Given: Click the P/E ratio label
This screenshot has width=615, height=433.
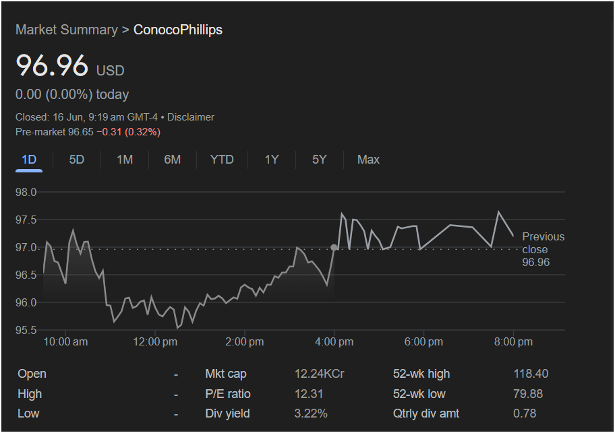Looking at the screenshot, I should [227, 393].
